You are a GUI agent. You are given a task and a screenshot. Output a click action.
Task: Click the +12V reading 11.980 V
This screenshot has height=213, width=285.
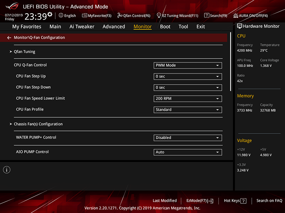click(x=244, y=155)
